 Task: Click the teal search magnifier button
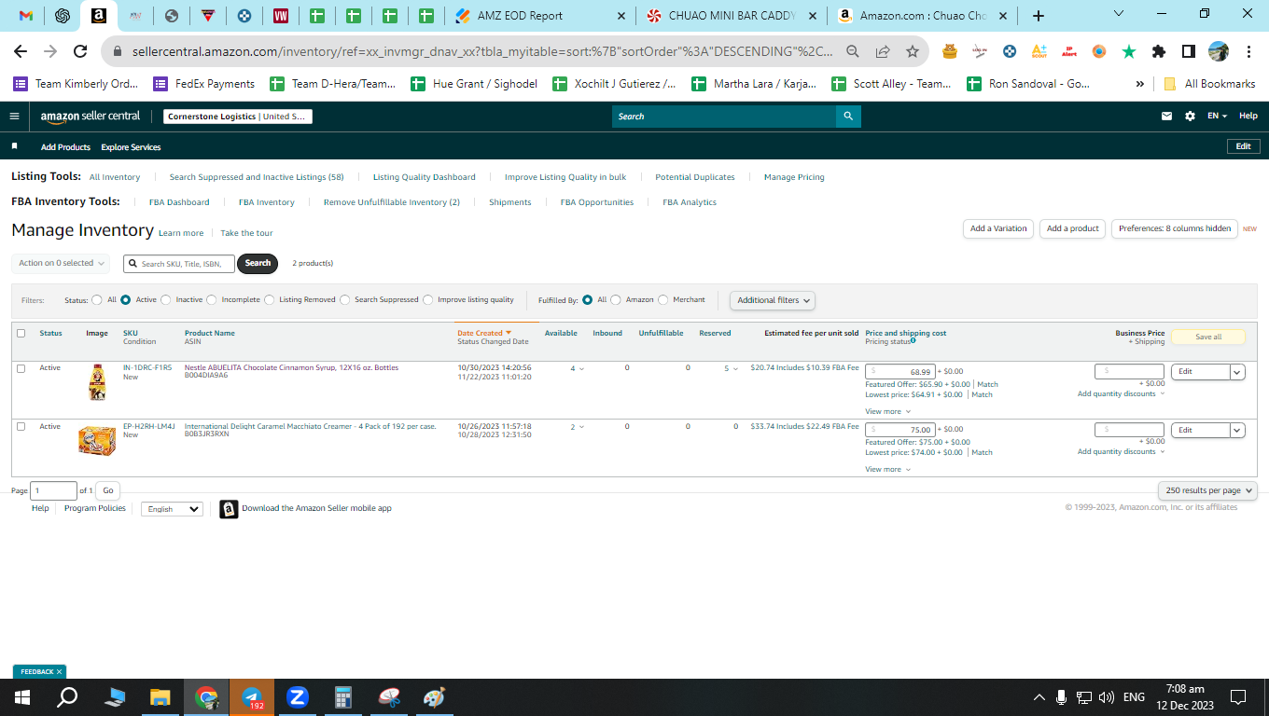coord(848,117)
